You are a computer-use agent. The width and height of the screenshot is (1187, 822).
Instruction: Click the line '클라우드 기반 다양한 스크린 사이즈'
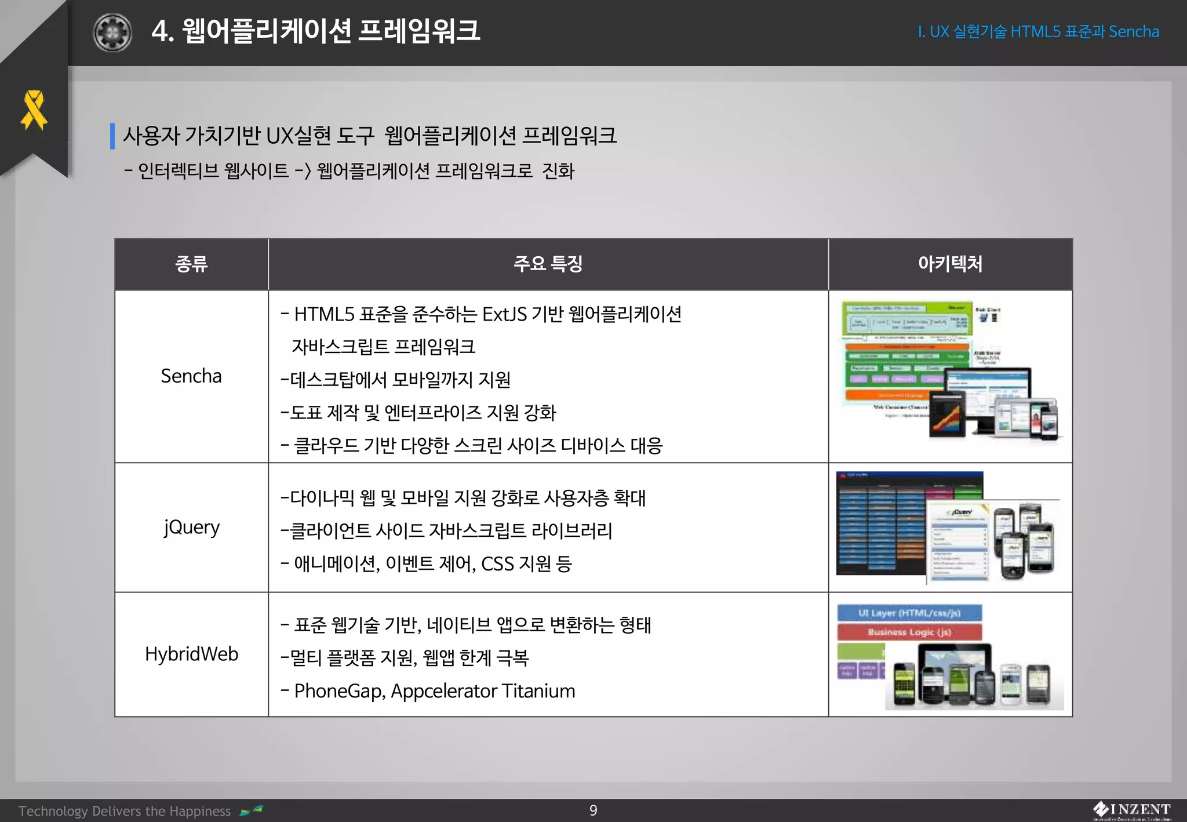click(x=471, y=446)
